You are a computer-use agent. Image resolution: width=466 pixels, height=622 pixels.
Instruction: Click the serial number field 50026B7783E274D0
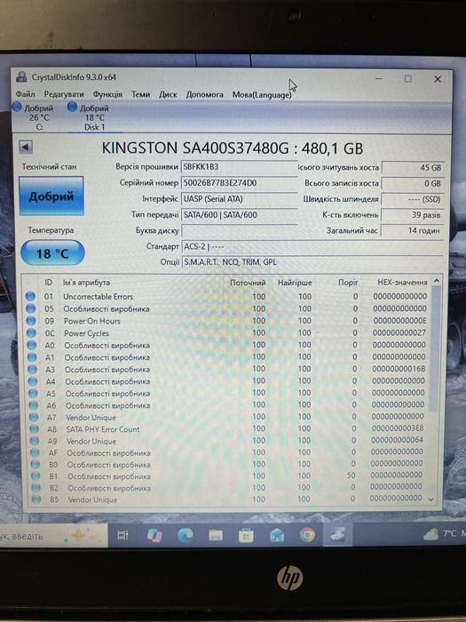[240, 183]
